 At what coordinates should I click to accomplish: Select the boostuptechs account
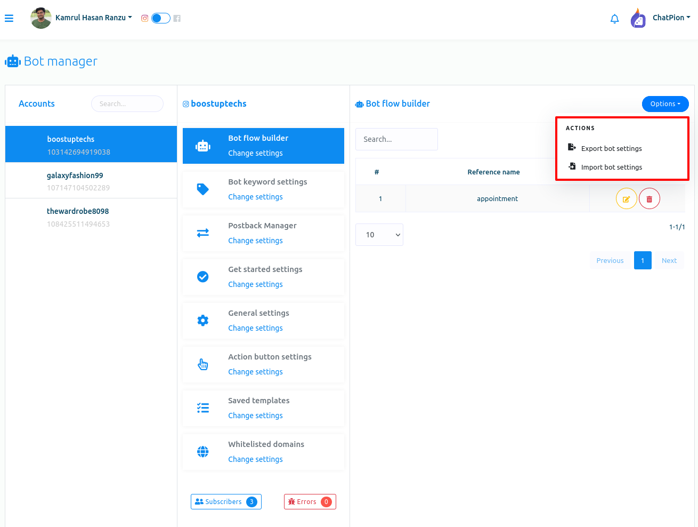[x=91, y=145]
